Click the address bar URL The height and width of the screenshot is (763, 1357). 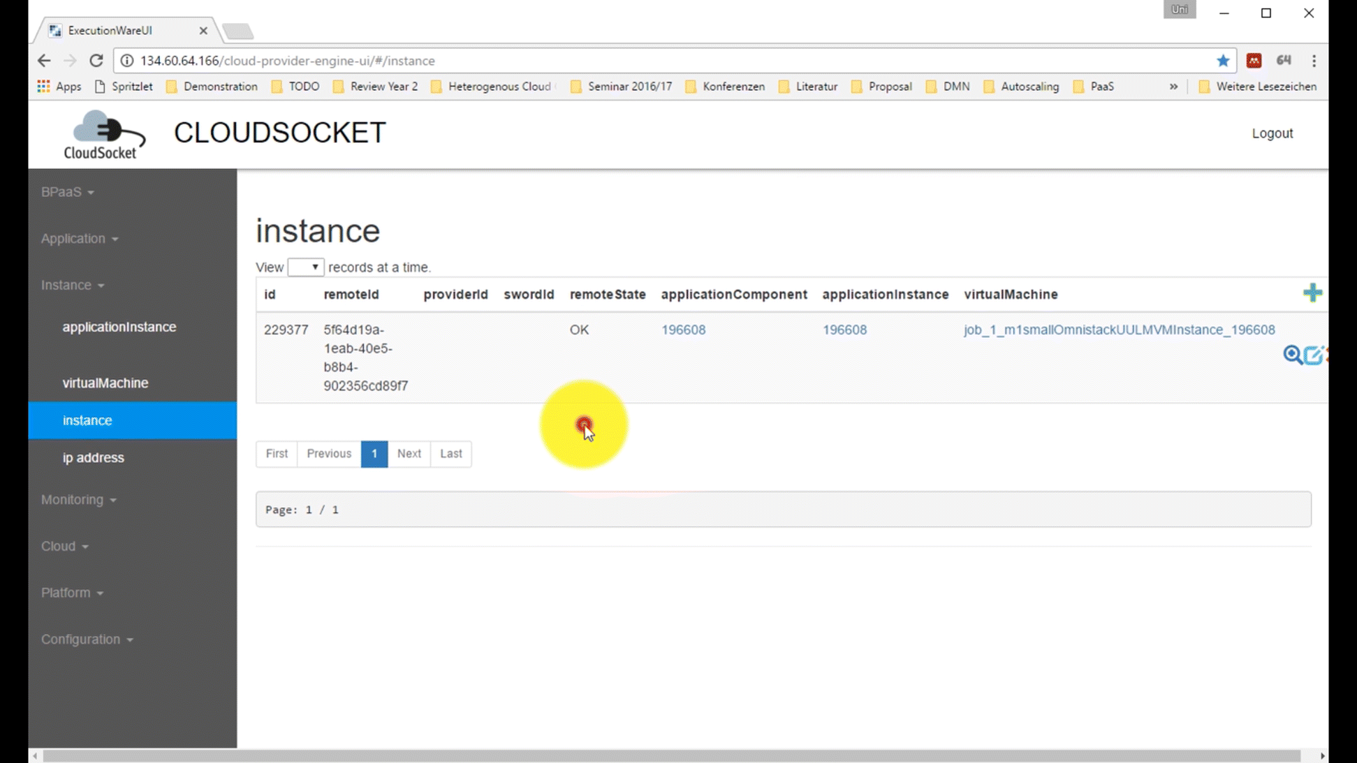(287, 61)
